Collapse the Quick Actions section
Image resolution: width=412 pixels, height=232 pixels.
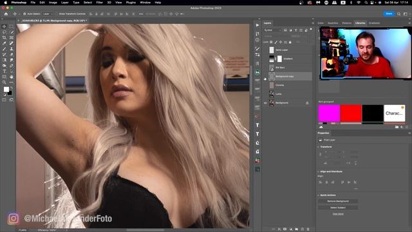point(319,195)
